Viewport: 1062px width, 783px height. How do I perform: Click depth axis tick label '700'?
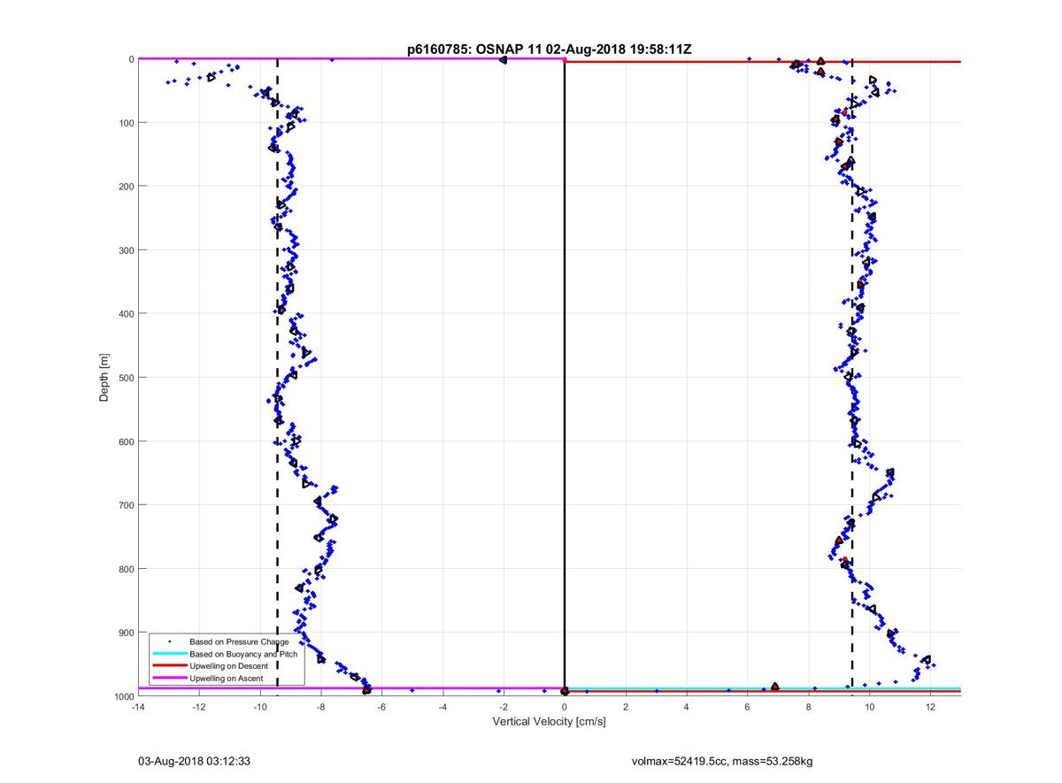coord(126,504)
